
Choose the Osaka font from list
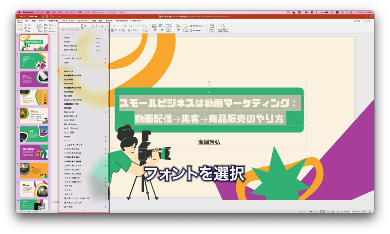pyautogui.click(x=67, y=136)
